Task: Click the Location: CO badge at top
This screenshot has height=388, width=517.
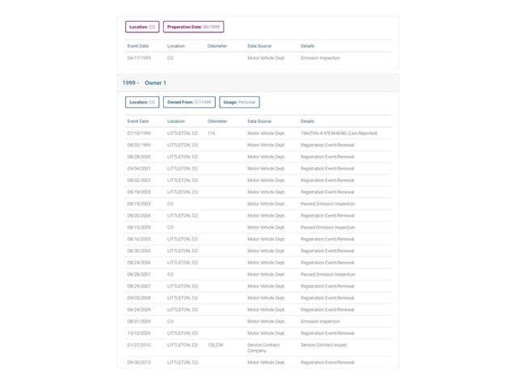Action: click(142, 27)
